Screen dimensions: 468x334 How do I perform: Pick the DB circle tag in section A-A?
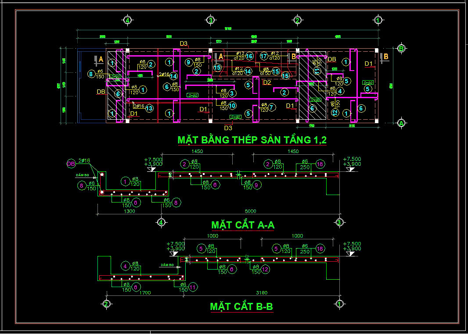(x=71, y=163)
